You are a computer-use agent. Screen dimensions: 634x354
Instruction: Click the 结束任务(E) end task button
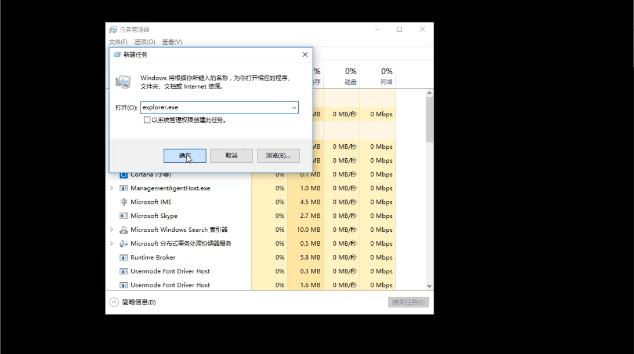pos(408,302)
